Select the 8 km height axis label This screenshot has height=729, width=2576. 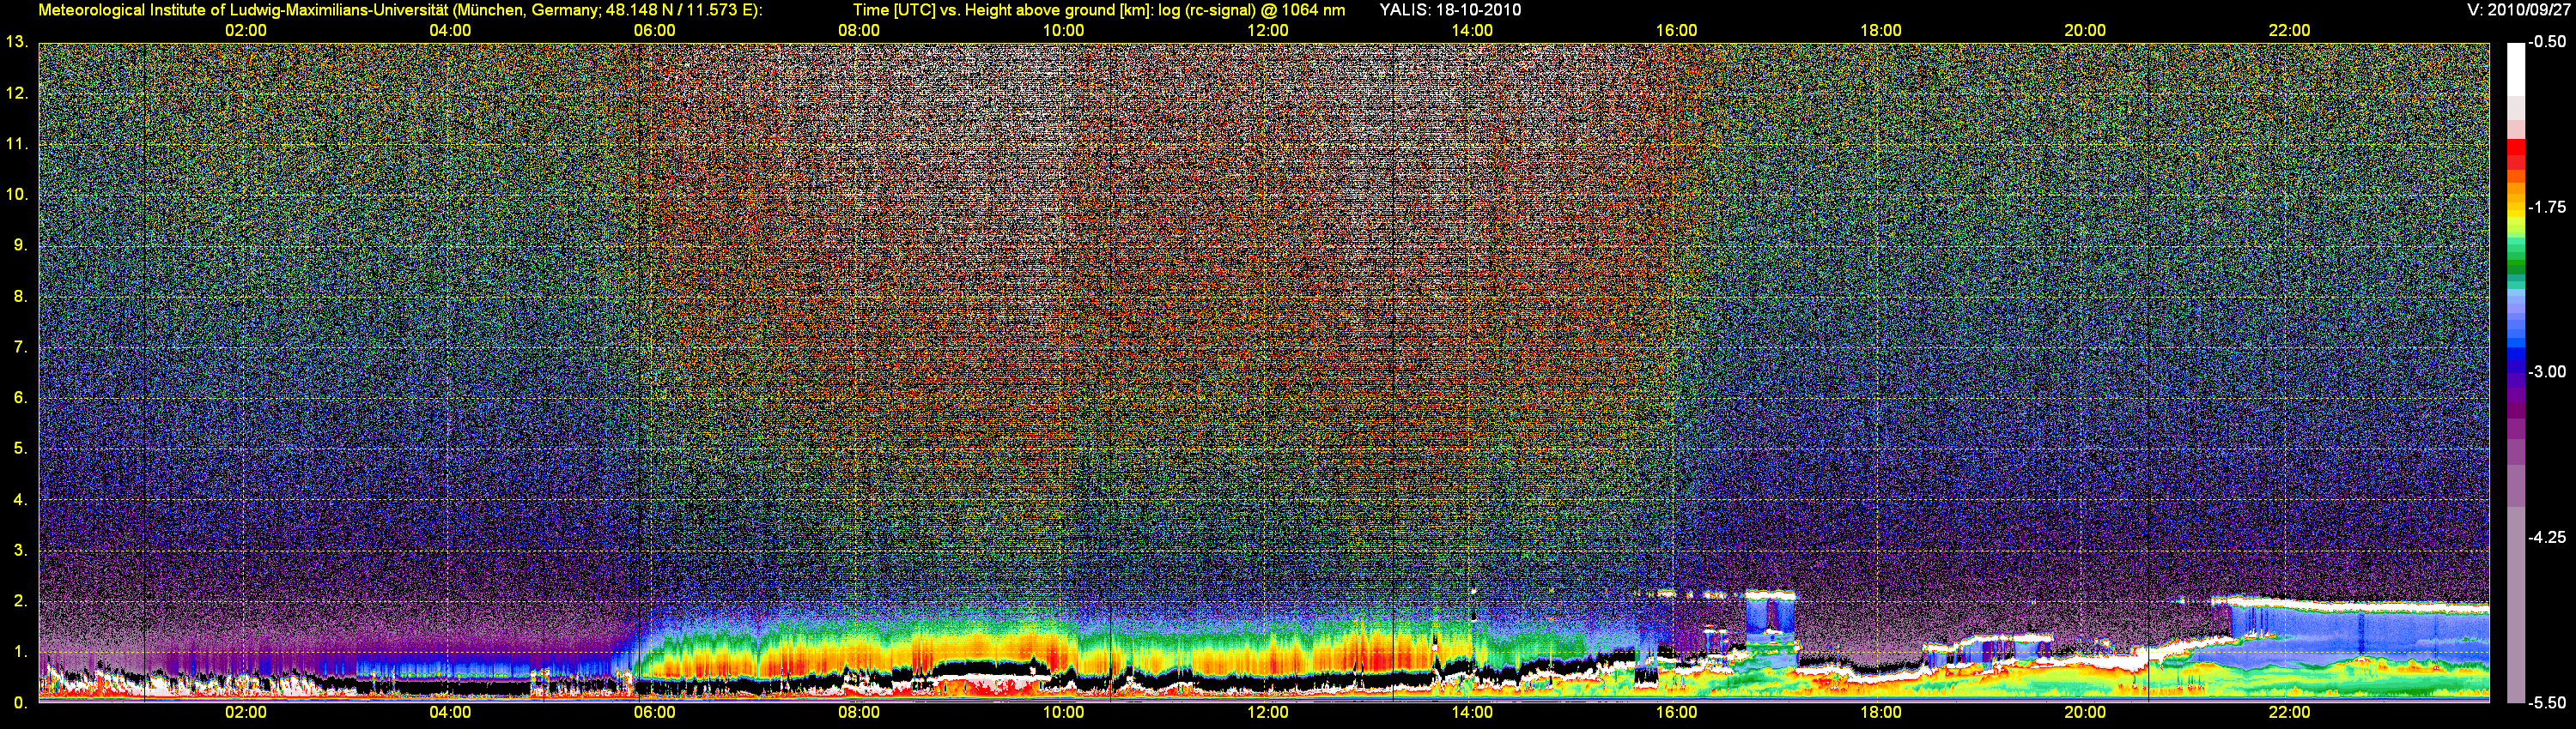pos(20,296)
